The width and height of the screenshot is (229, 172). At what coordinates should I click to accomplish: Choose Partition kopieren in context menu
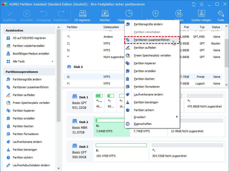point(152,63)
